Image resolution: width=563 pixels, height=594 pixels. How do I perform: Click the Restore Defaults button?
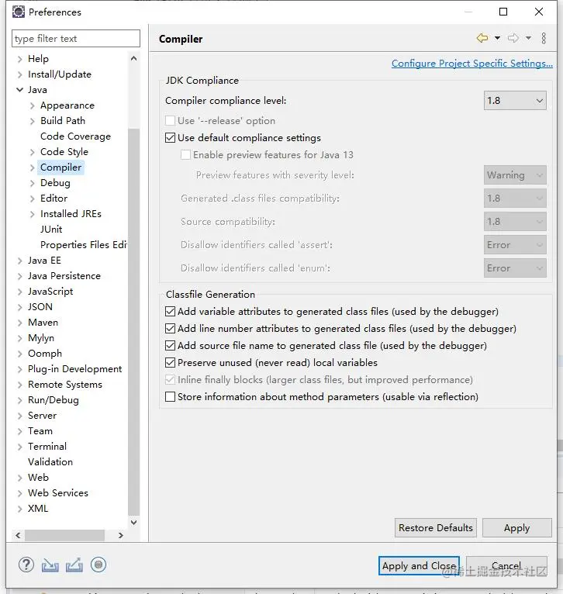click(x=436, y=528)
